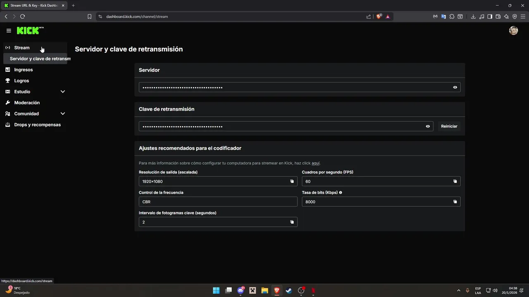Bookmark this page
529x297 pixels.
tap(89, 16)
